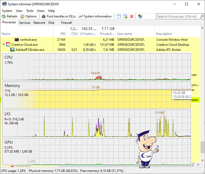The height and width of the screenshot is (174, 205).
Task: Collapse the Creative Cloud.exe tree node
Action: [x=4, y=44]
